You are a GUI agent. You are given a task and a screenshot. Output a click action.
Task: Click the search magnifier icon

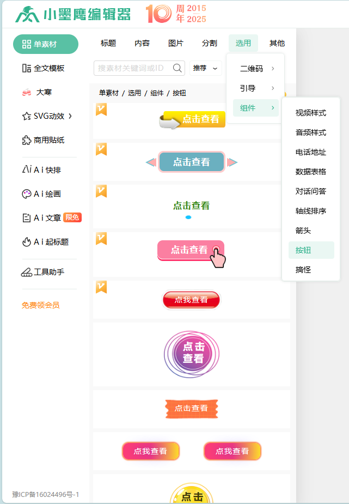[x=177, y=68]
